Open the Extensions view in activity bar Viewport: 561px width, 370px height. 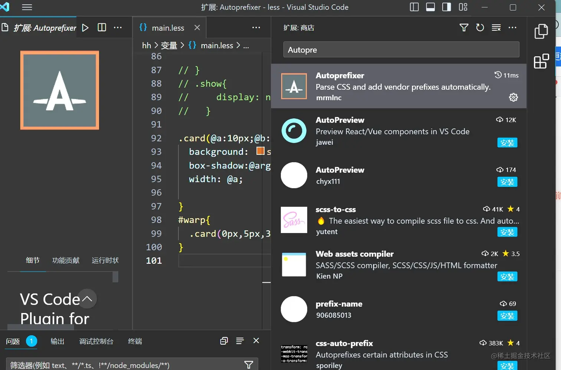pos(541,61)
